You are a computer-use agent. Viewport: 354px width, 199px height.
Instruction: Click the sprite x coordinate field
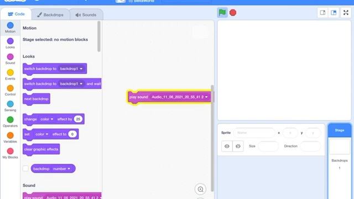click(x=290, y=133)
